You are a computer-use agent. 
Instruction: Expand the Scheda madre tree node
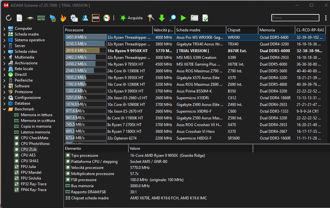coord(4,34)
